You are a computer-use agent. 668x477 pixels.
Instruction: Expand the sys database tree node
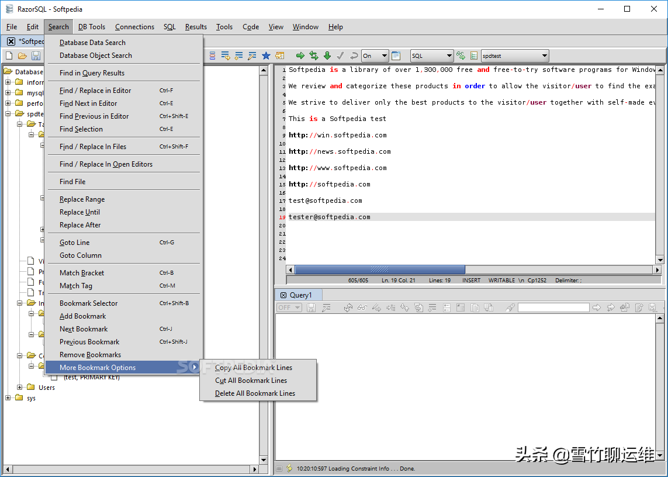pyautogui.click(x=9, y=398)
